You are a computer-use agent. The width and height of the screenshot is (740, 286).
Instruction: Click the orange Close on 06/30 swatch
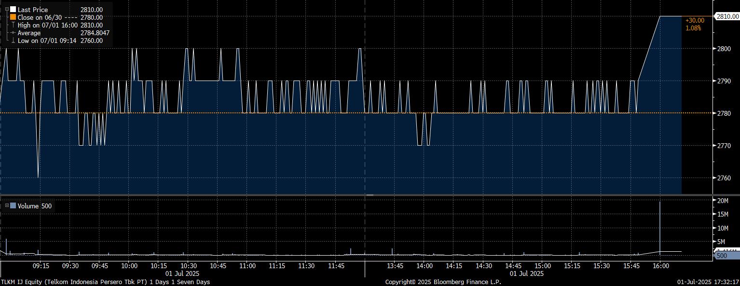13,17
